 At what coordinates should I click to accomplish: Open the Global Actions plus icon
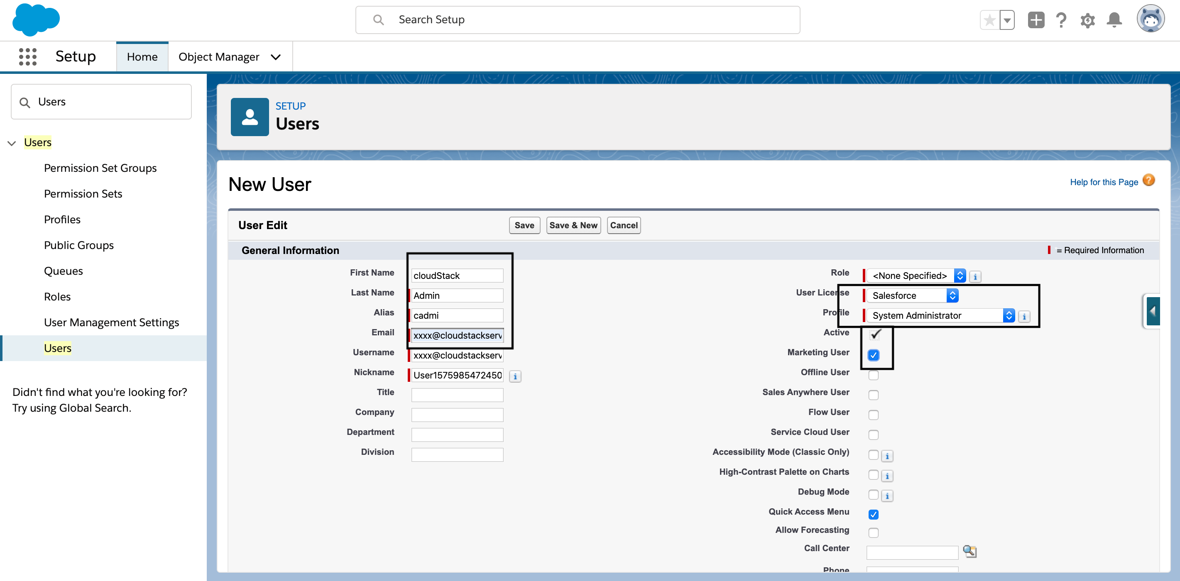pos(1036,20)
